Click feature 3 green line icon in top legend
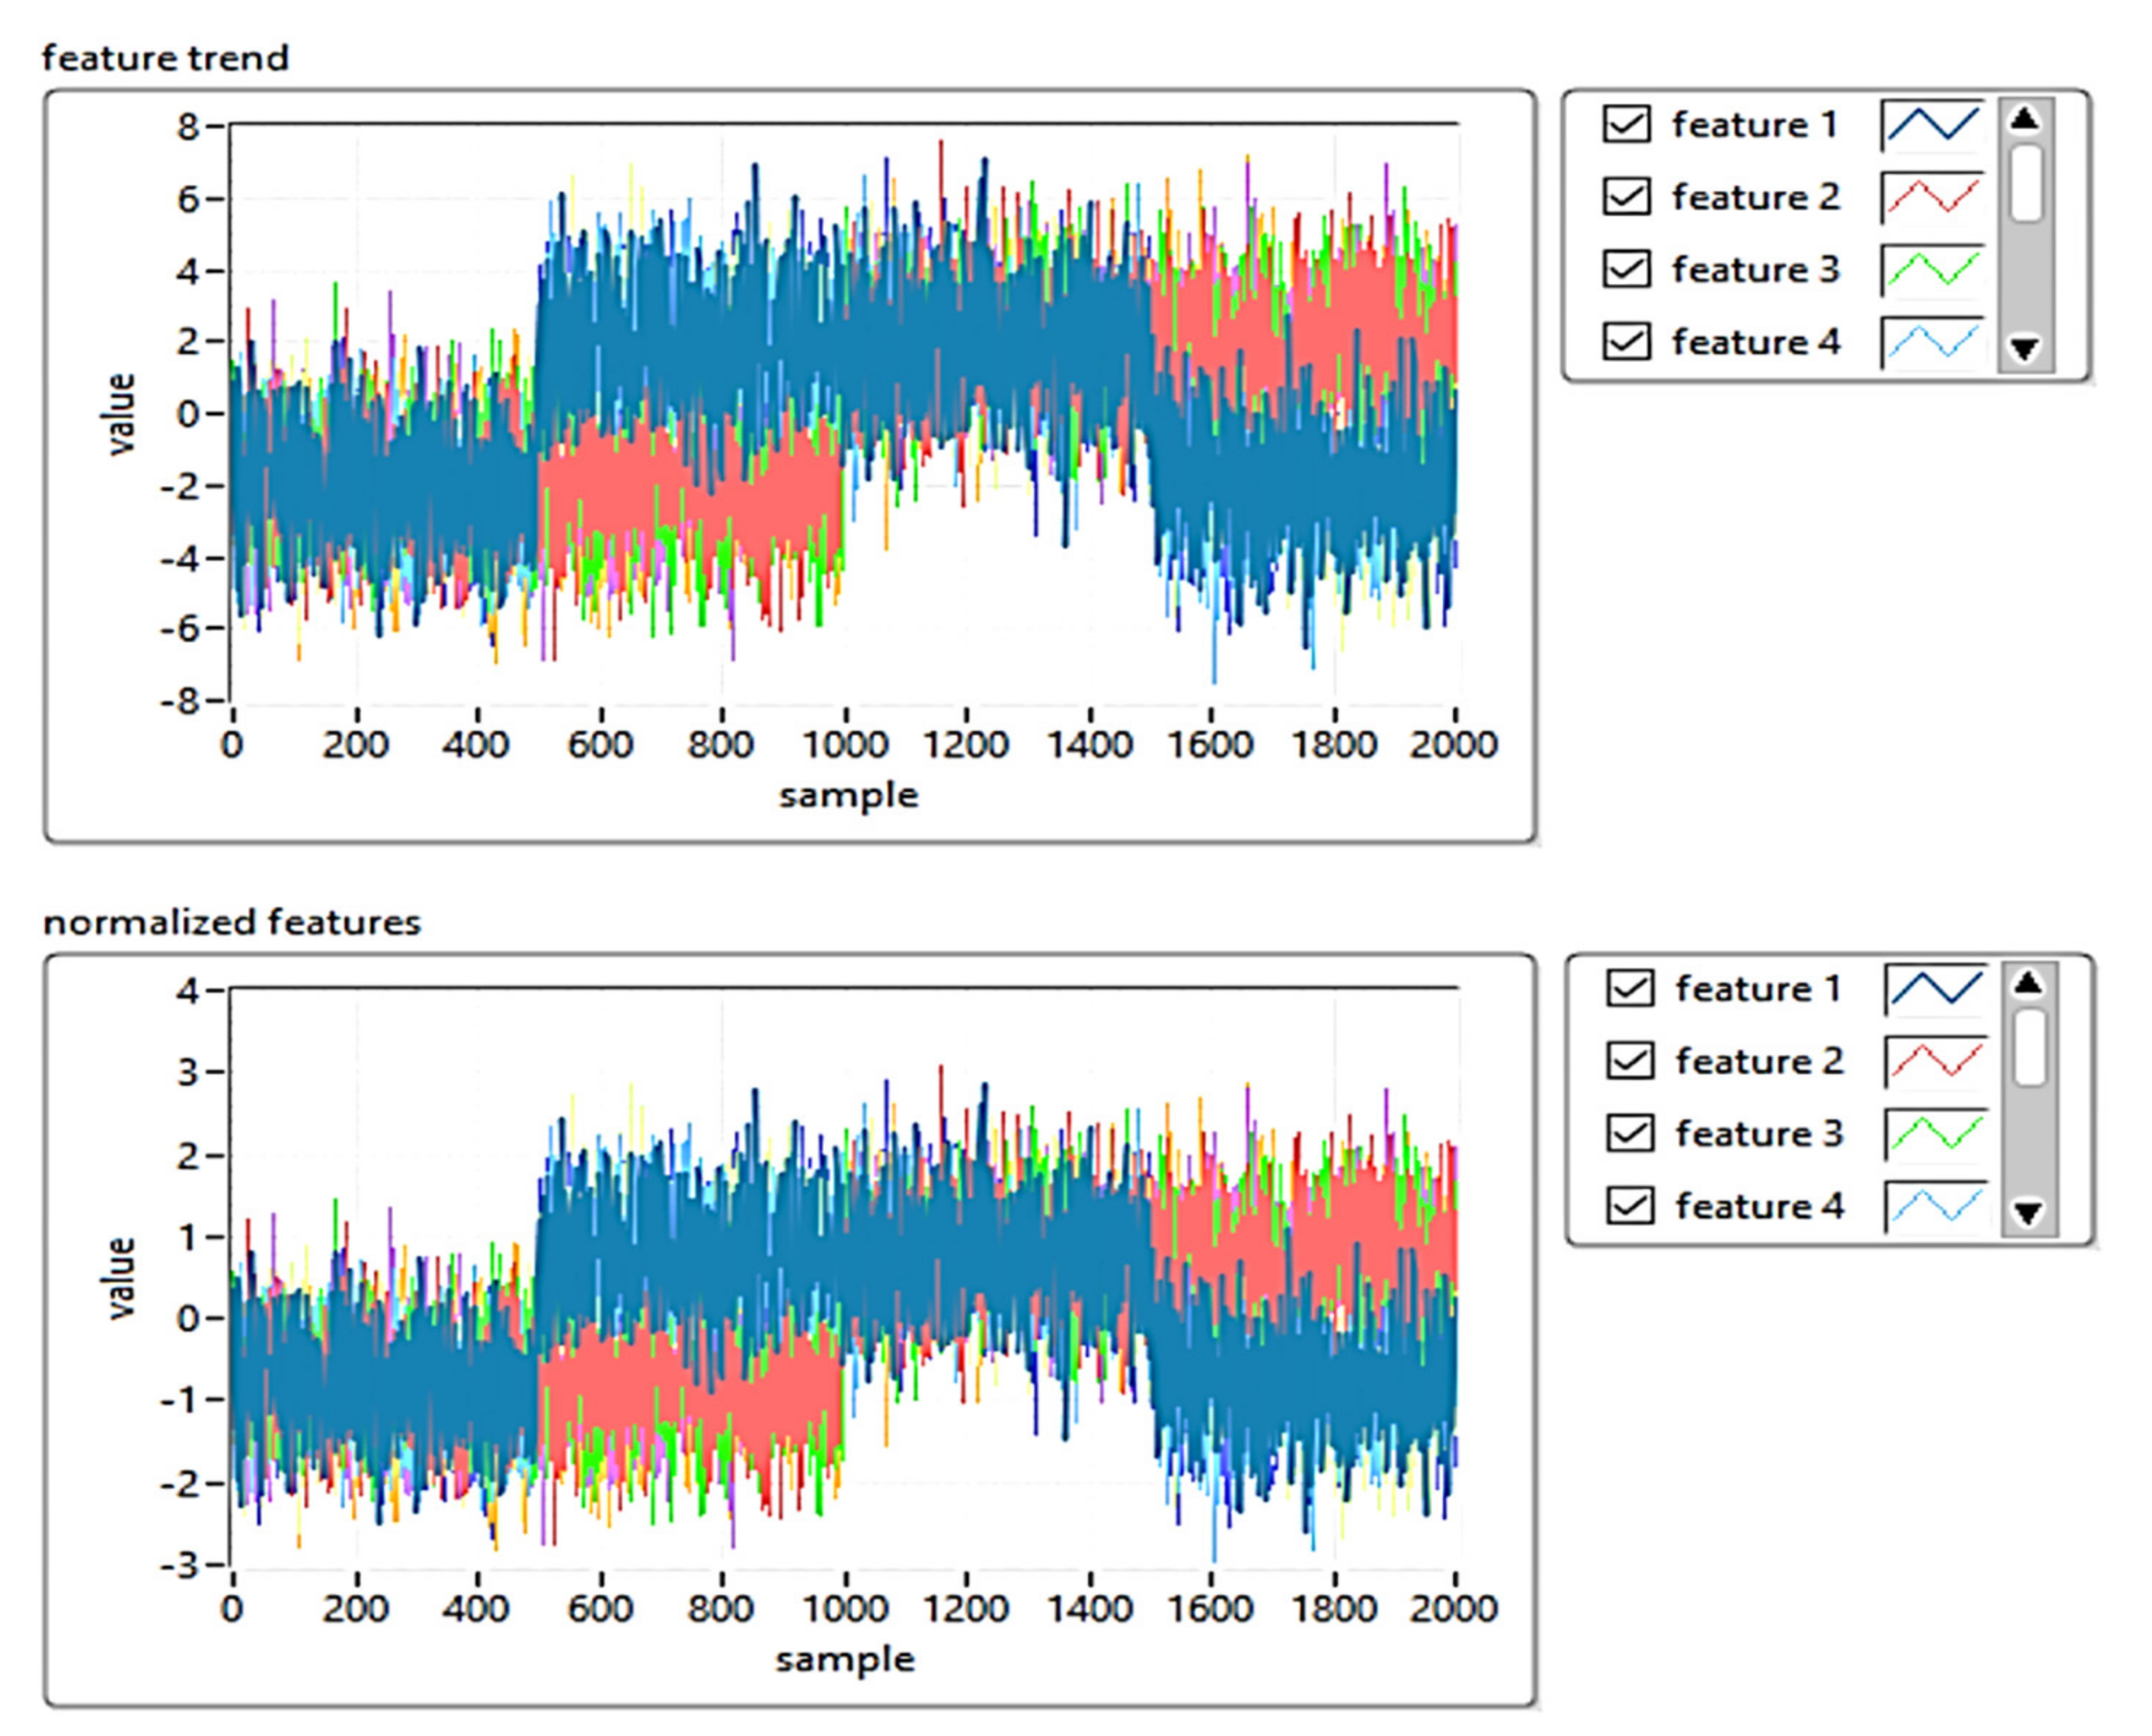This screenshot has width=2152, height=1736. [x=1932, y=269]
